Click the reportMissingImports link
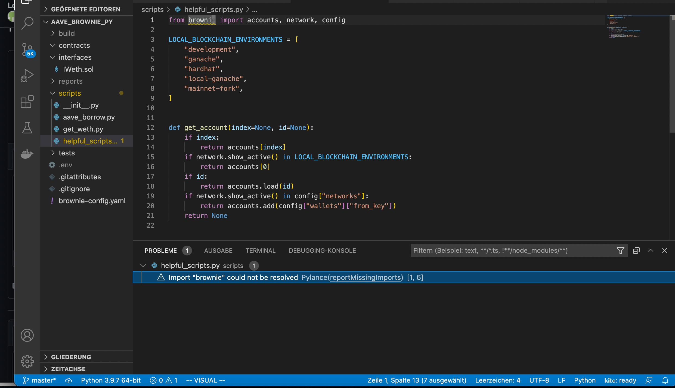This screenshot has width=675, height=388. point(366,277)
